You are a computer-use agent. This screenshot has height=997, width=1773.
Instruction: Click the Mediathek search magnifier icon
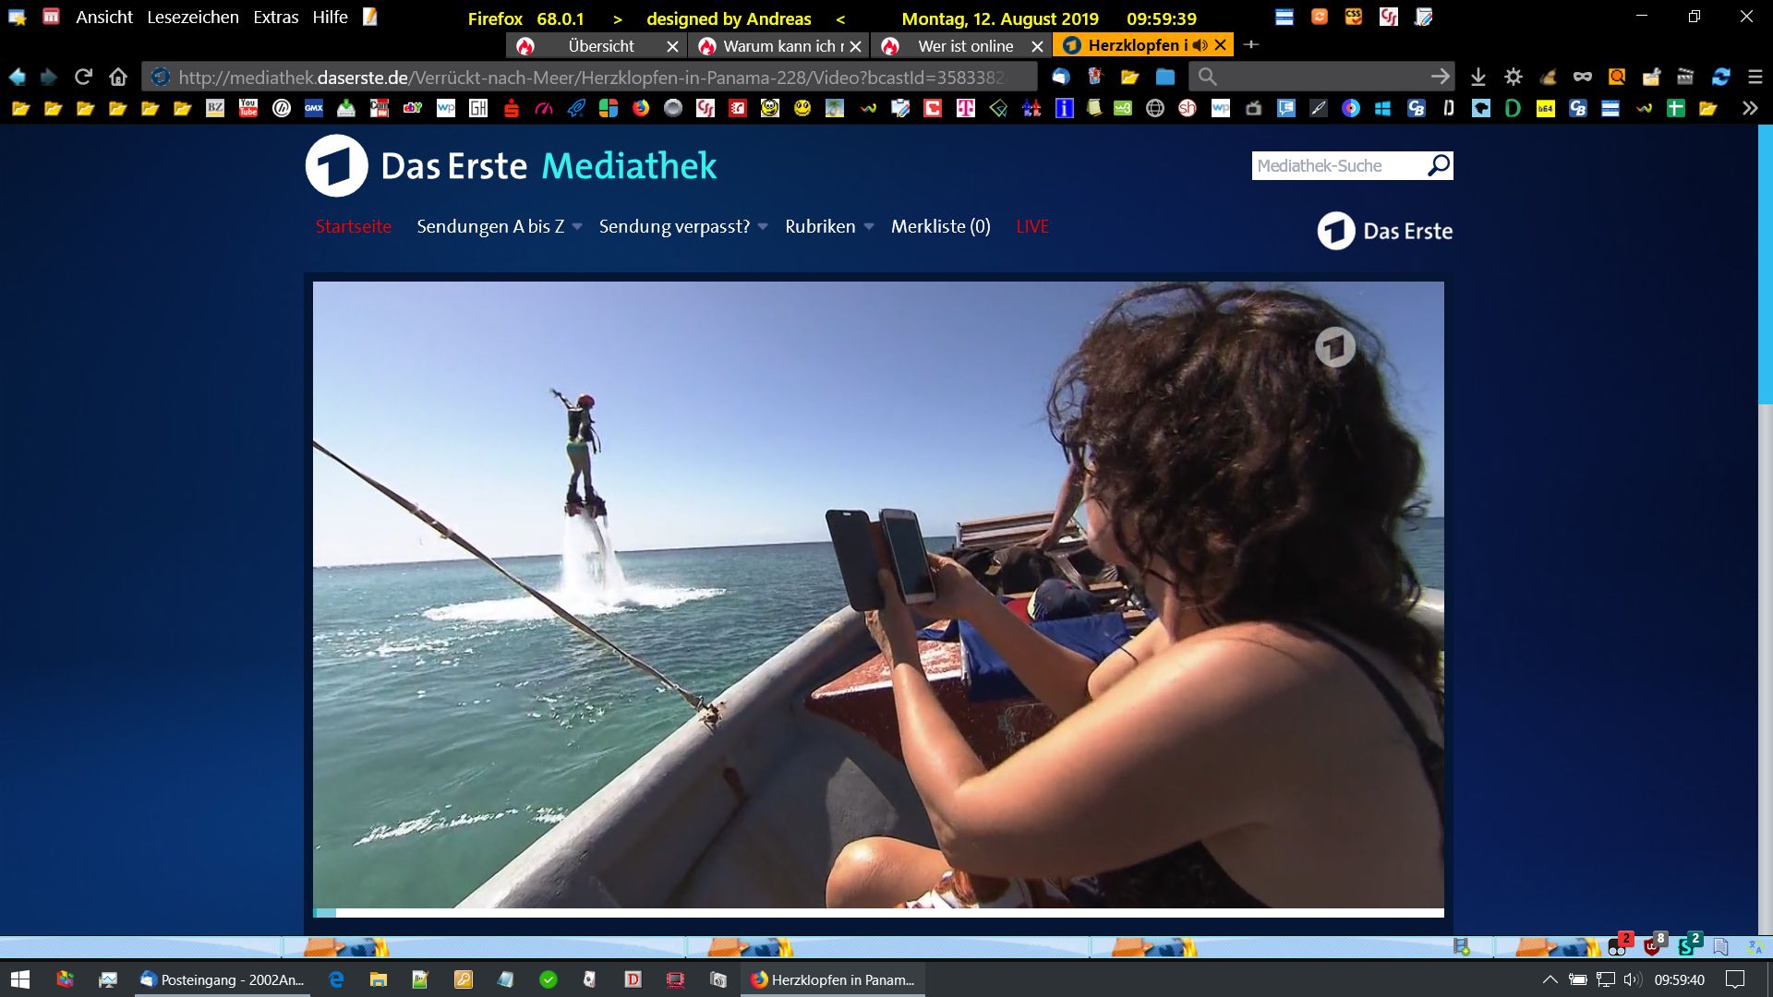click(1438, 165)
